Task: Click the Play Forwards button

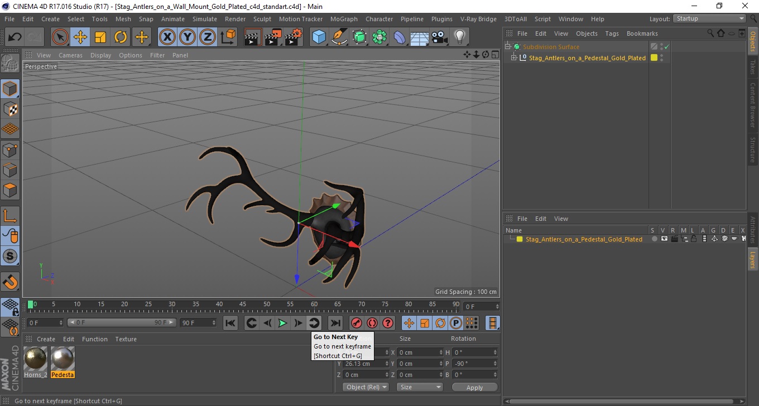Action: (283, 323)
